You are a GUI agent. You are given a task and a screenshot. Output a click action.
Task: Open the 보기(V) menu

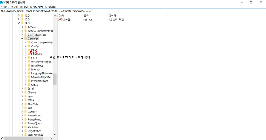click(x=24, y=7)
